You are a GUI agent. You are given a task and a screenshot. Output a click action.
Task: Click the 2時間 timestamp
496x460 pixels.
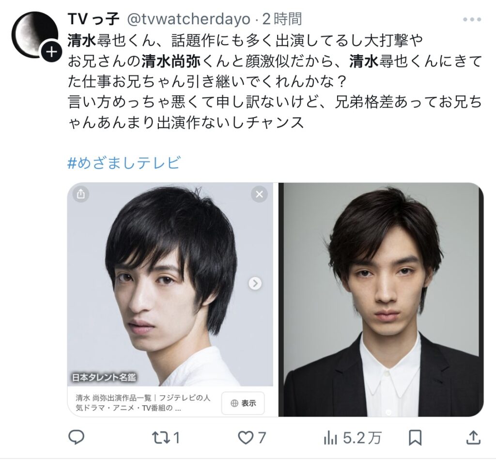(x=282, y=19)
